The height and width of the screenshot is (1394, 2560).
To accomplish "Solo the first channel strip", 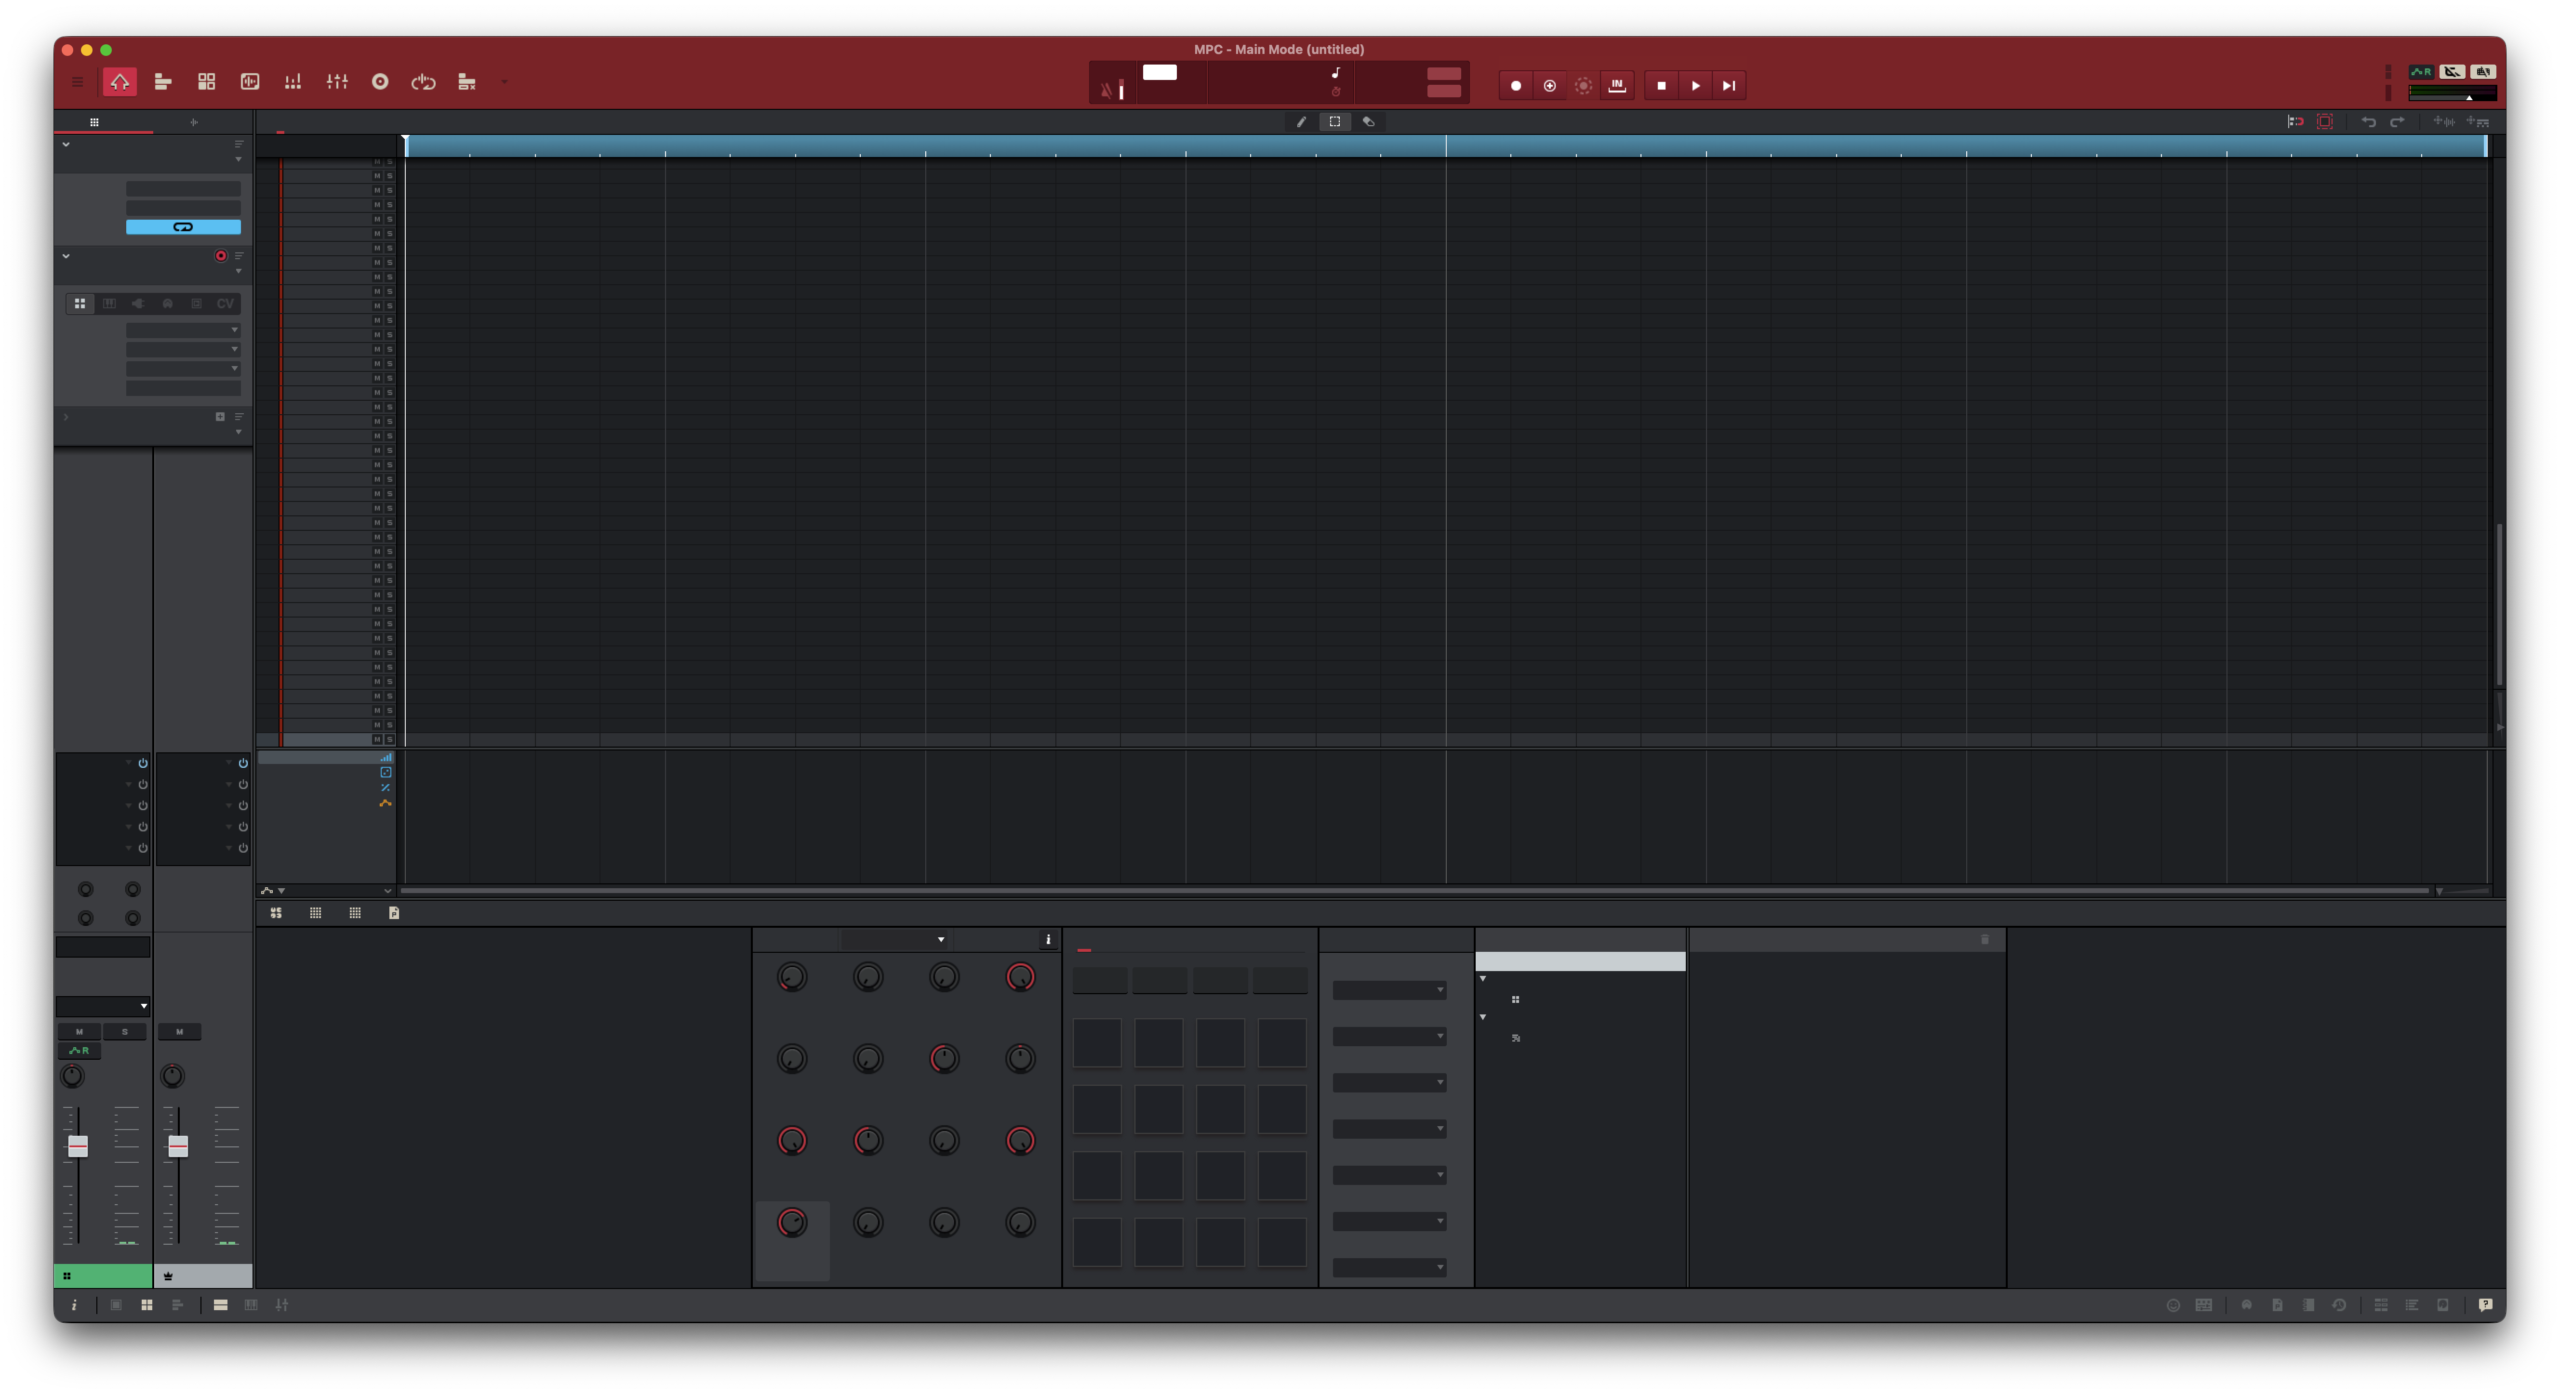I will pyautogui.click(x=124, y=1031).
